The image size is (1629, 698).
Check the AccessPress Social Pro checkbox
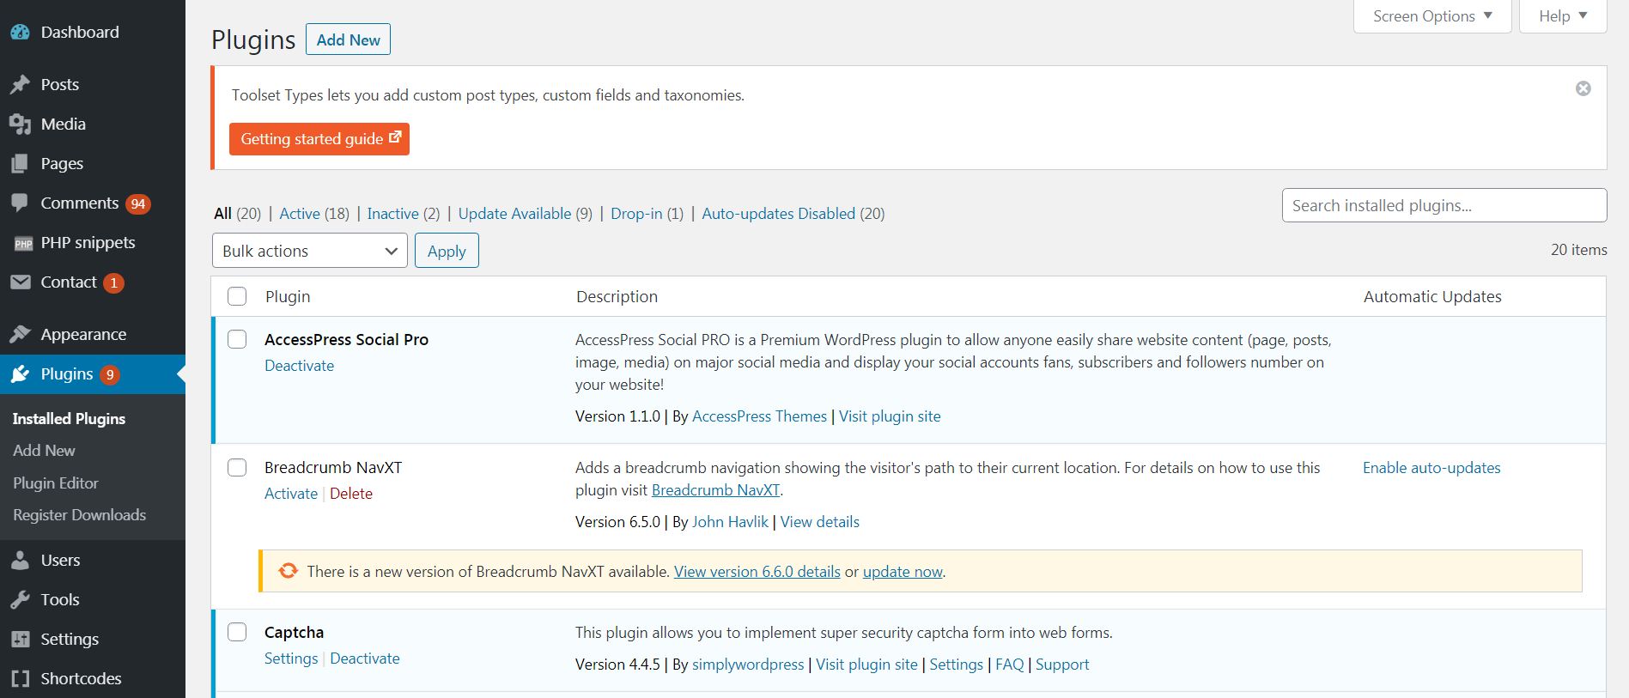pyautogui.click(x=237, y=339)
